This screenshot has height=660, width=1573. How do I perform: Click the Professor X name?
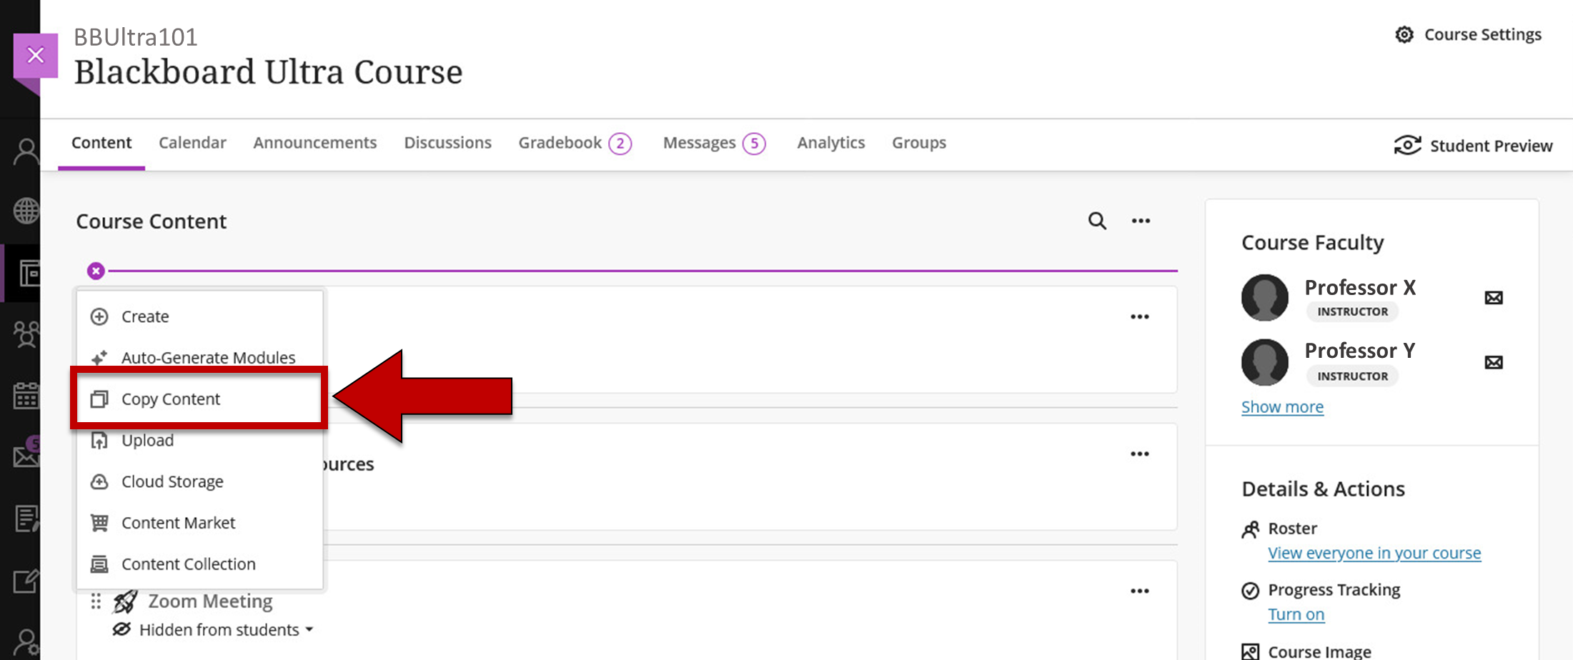[1360, 287]
